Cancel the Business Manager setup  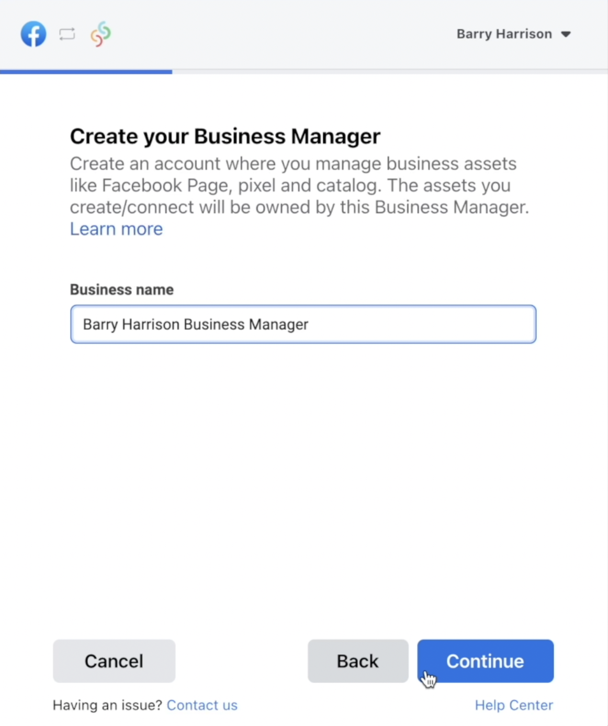click(114, 661)
